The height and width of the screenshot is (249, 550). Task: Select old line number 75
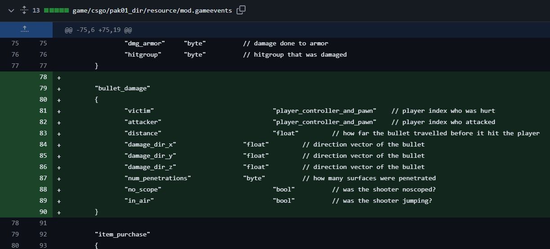(15, 43)
